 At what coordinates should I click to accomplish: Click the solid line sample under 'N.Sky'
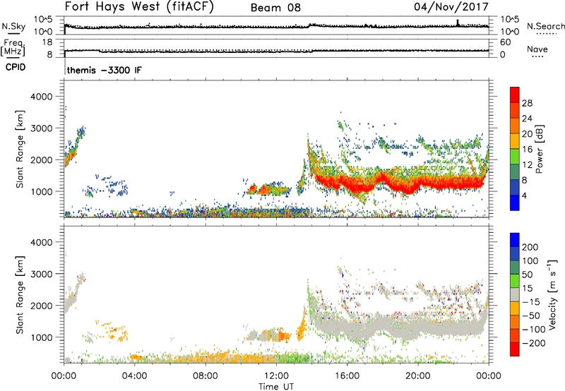coord(13,33)
